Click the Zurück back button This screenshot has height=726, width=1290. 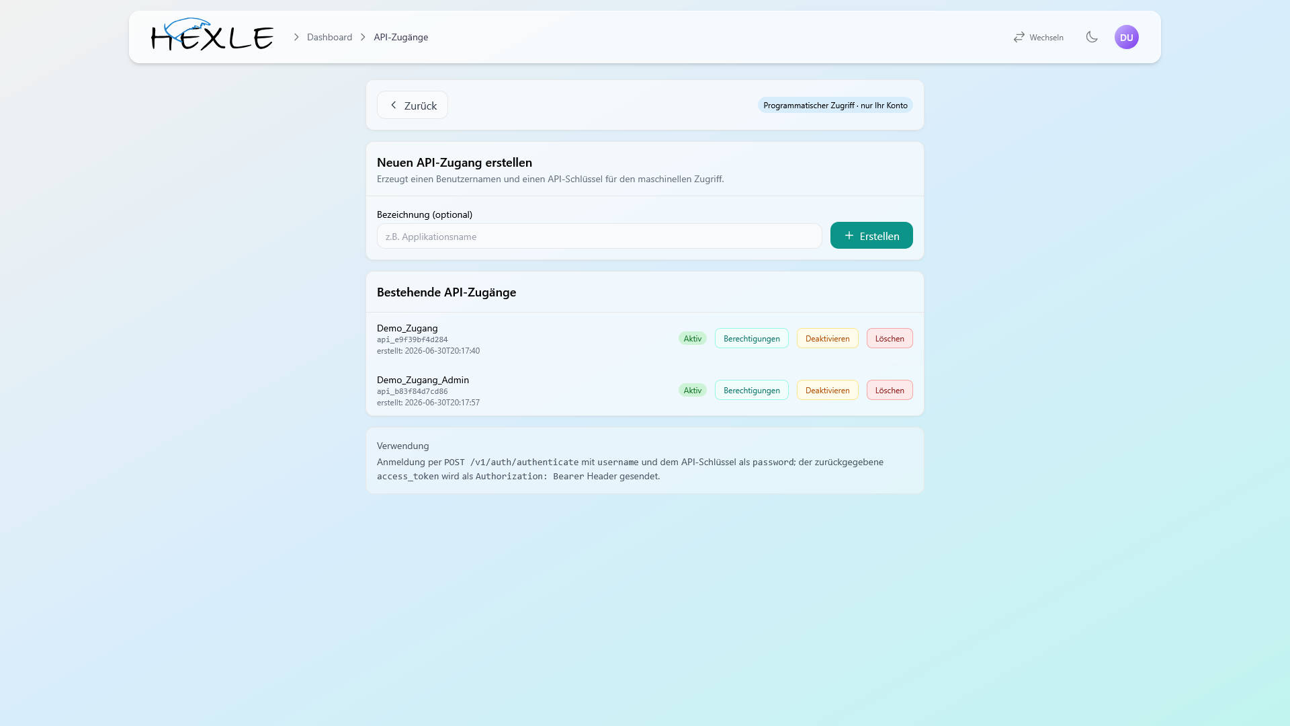[x=413, y=105]
